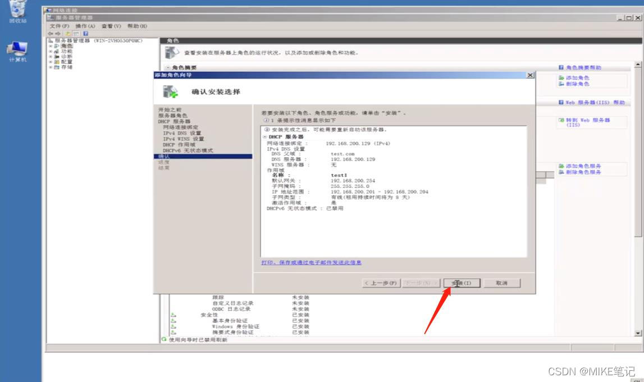Expand the 角色 tree node
Viewport: 644px width, 382px height.
tap(51, 46)
